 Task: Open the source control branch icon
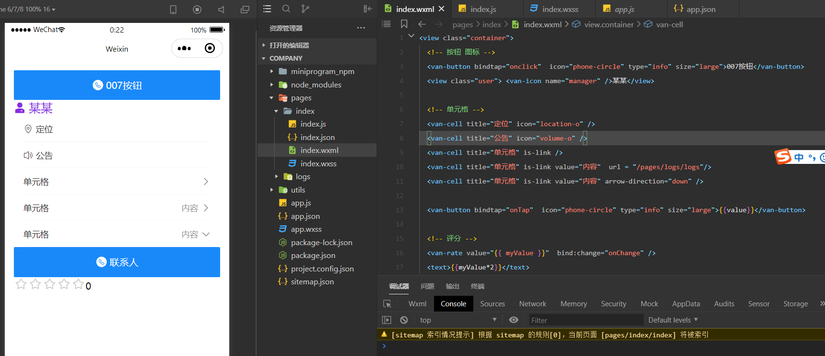click(305, 9)
